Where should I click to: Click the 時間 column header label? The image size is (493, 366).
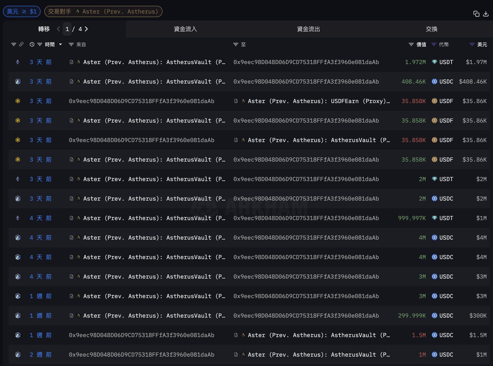point(50,44)
